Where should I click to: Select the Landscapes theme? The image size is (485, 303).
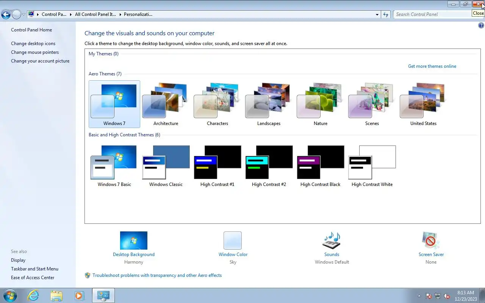(269, 104)
